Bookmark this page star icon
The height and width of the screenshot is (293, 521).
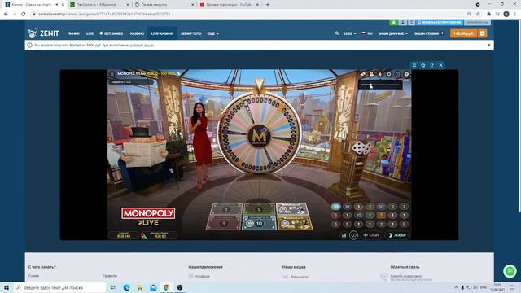click(478, 15)
